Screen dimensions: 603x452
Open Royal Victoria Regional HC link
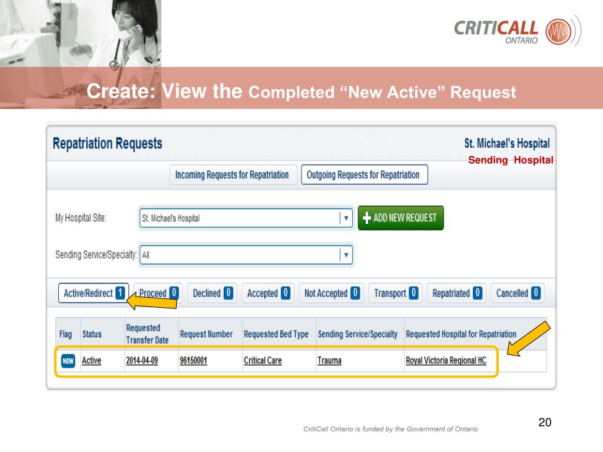click(446, 361)
